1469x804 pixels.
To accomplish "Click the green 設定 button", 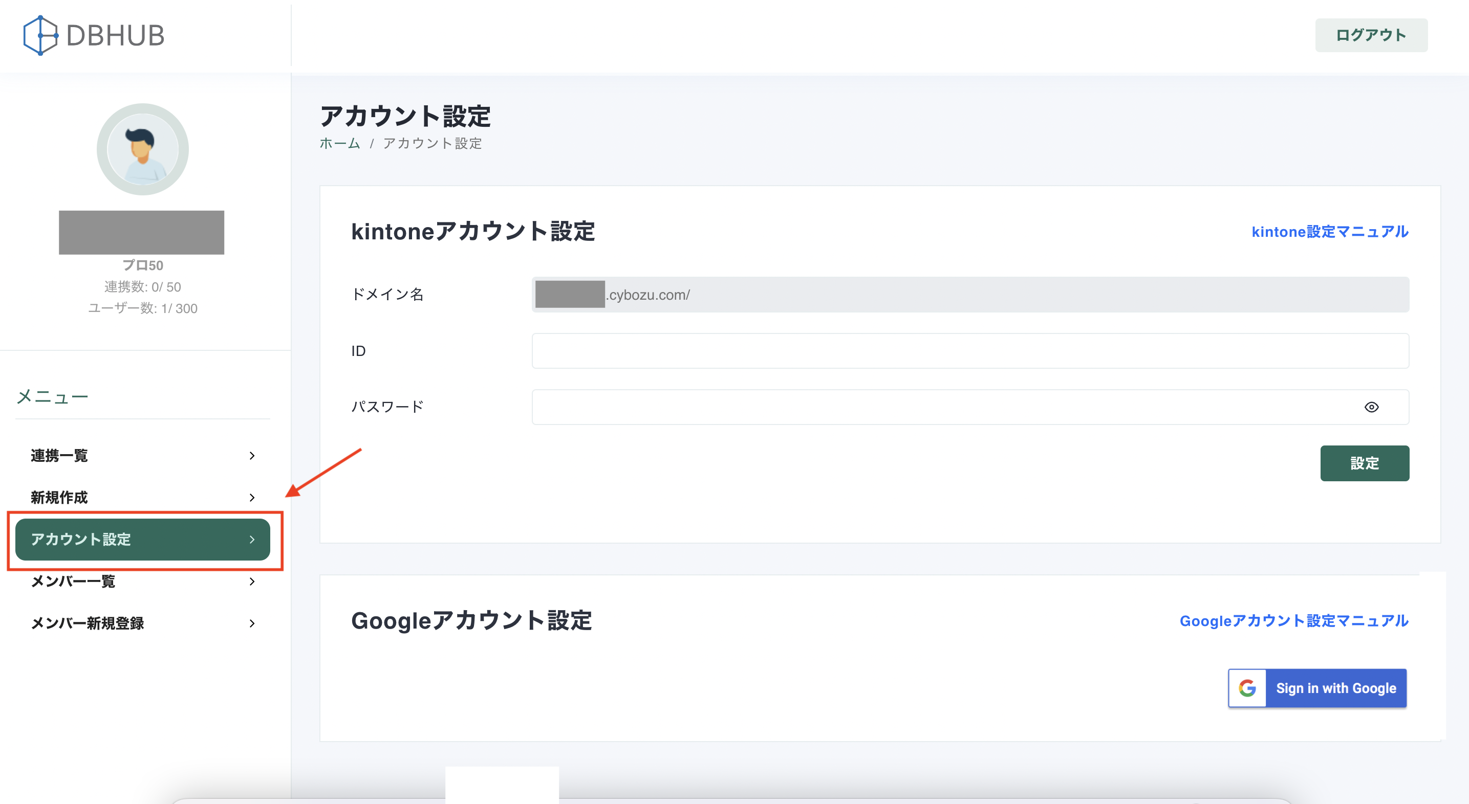I will coord(1364,463).
